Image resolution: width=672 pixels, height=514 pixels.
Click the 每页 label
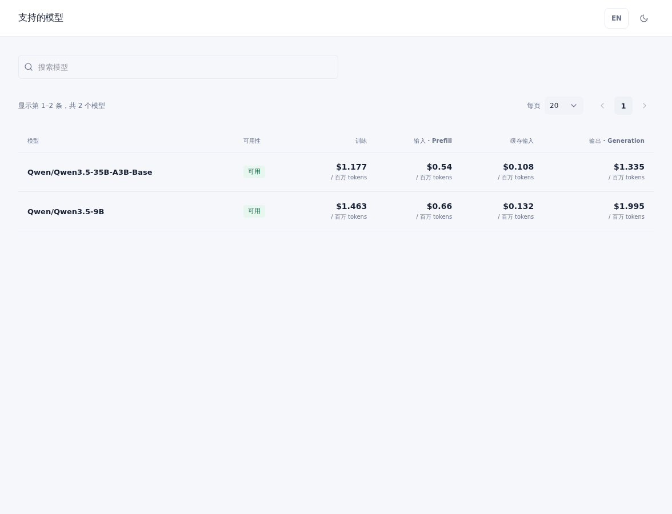(534, 106)
